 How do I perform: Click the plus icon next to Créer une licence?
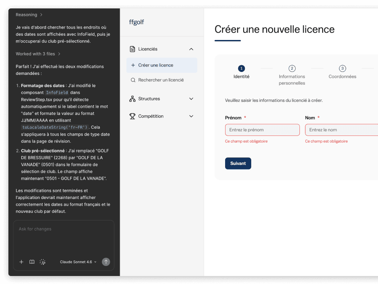tap(134, 65)
